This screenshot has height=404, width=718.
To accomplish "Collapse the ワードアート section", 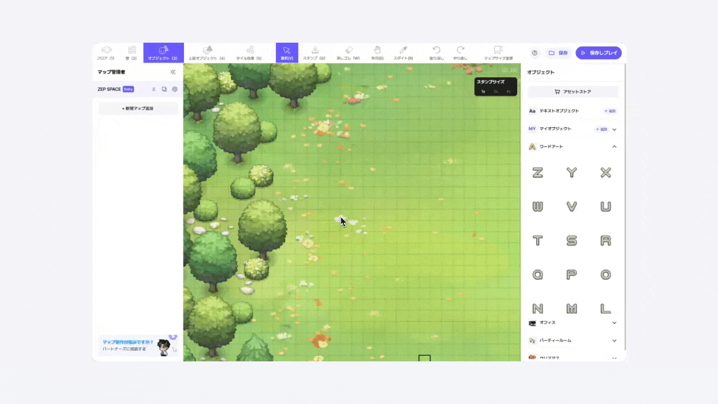I will tap(614, 146).
